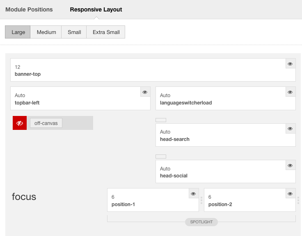
Task: Click the resize handle beside position-2
Action: [x=298, y=200]
